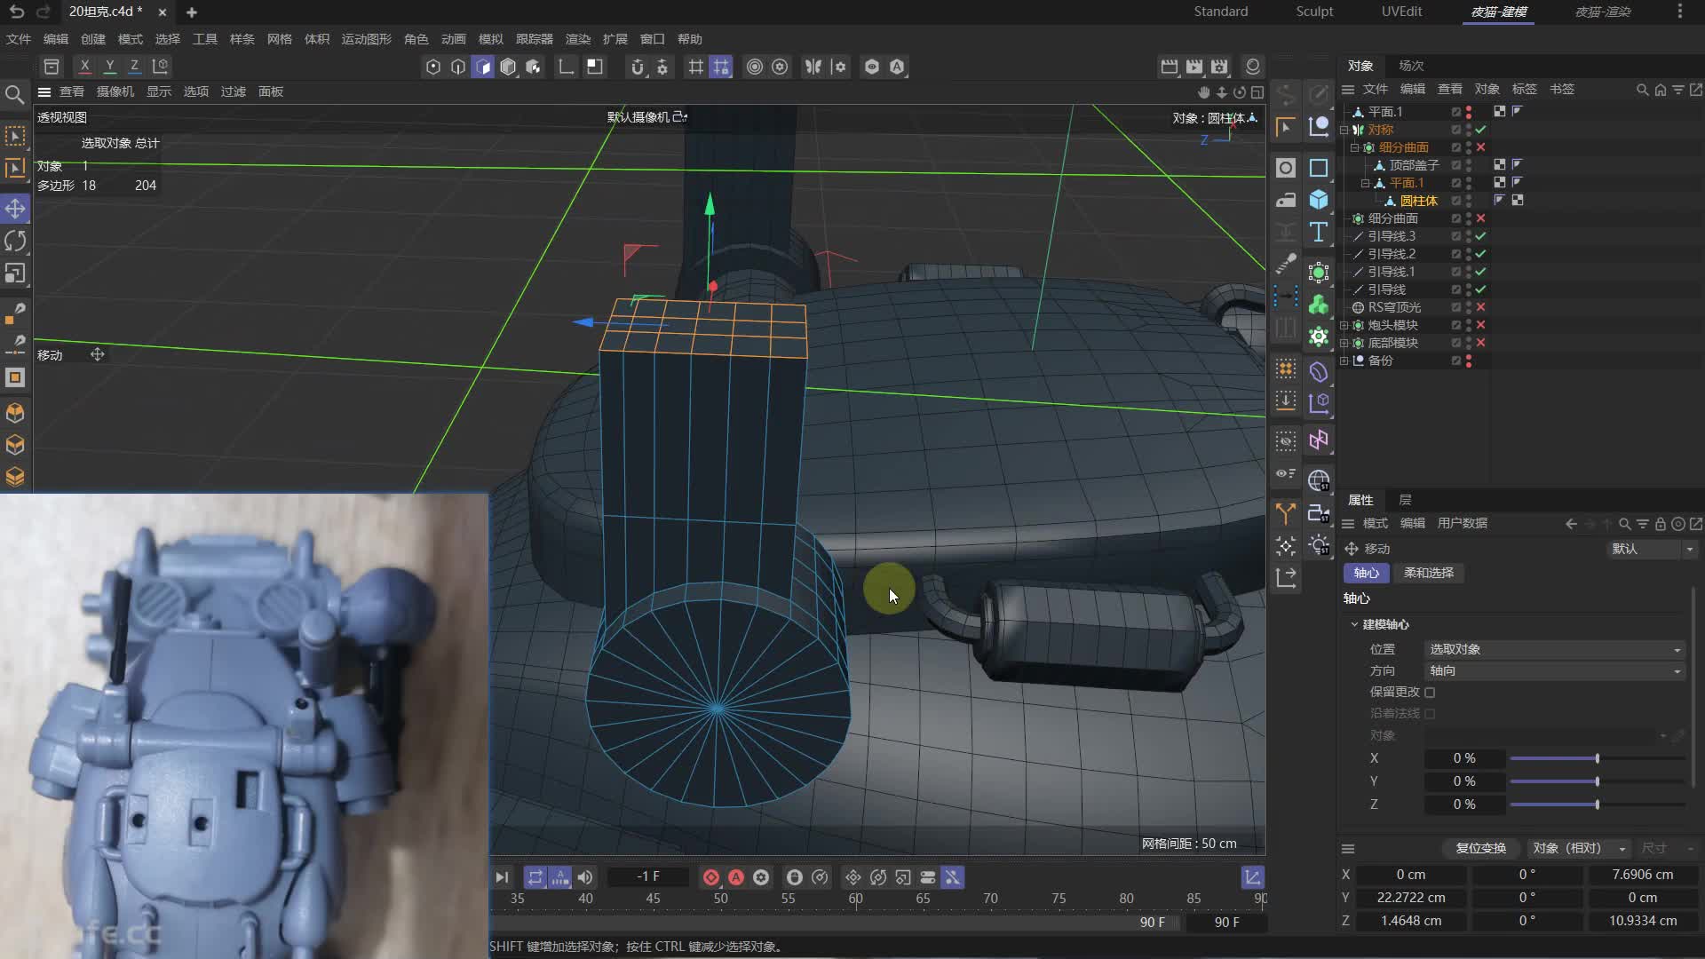
Task: Open the 用户数据 attribute menu
Action: coord(1462,523)
